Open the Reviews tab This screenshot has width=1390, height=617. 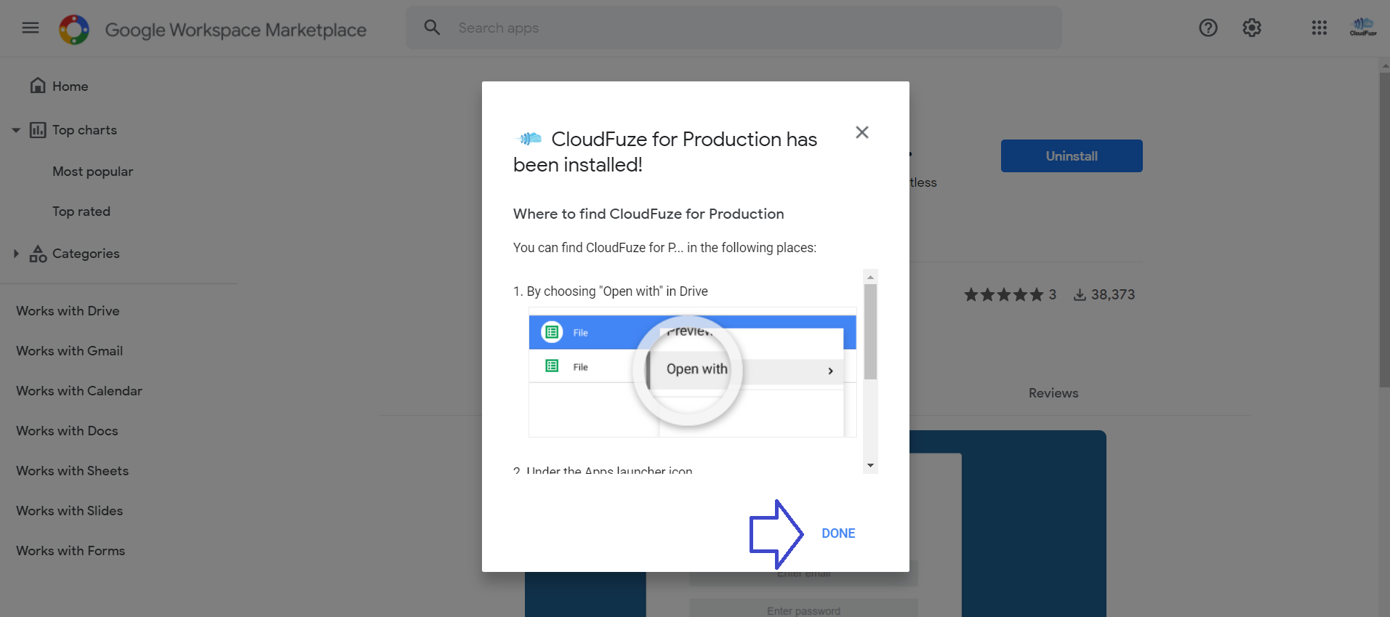coord(1053,393)
